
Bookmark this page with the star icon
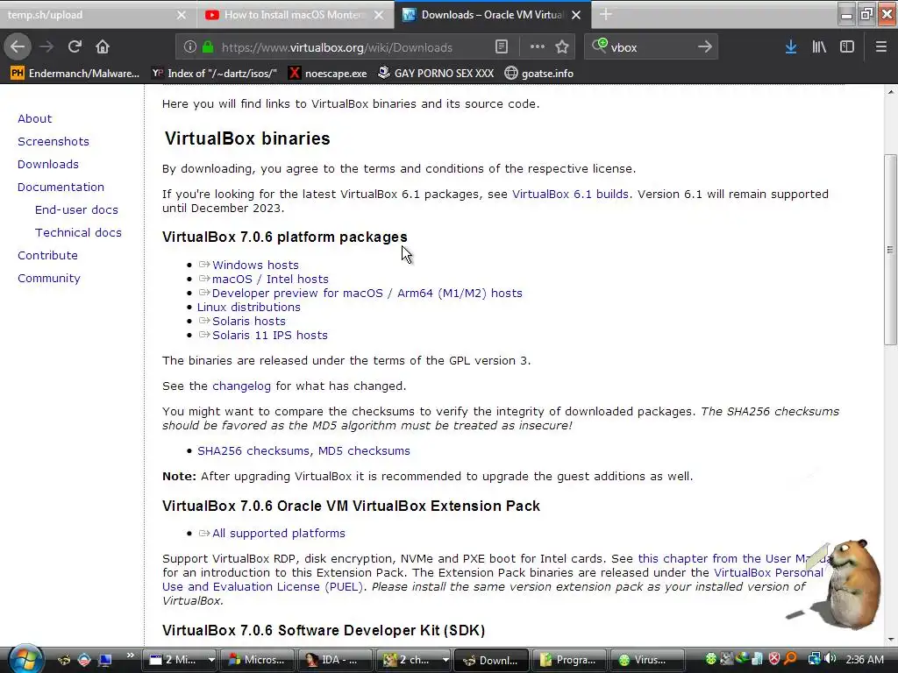tap(562, 47)
